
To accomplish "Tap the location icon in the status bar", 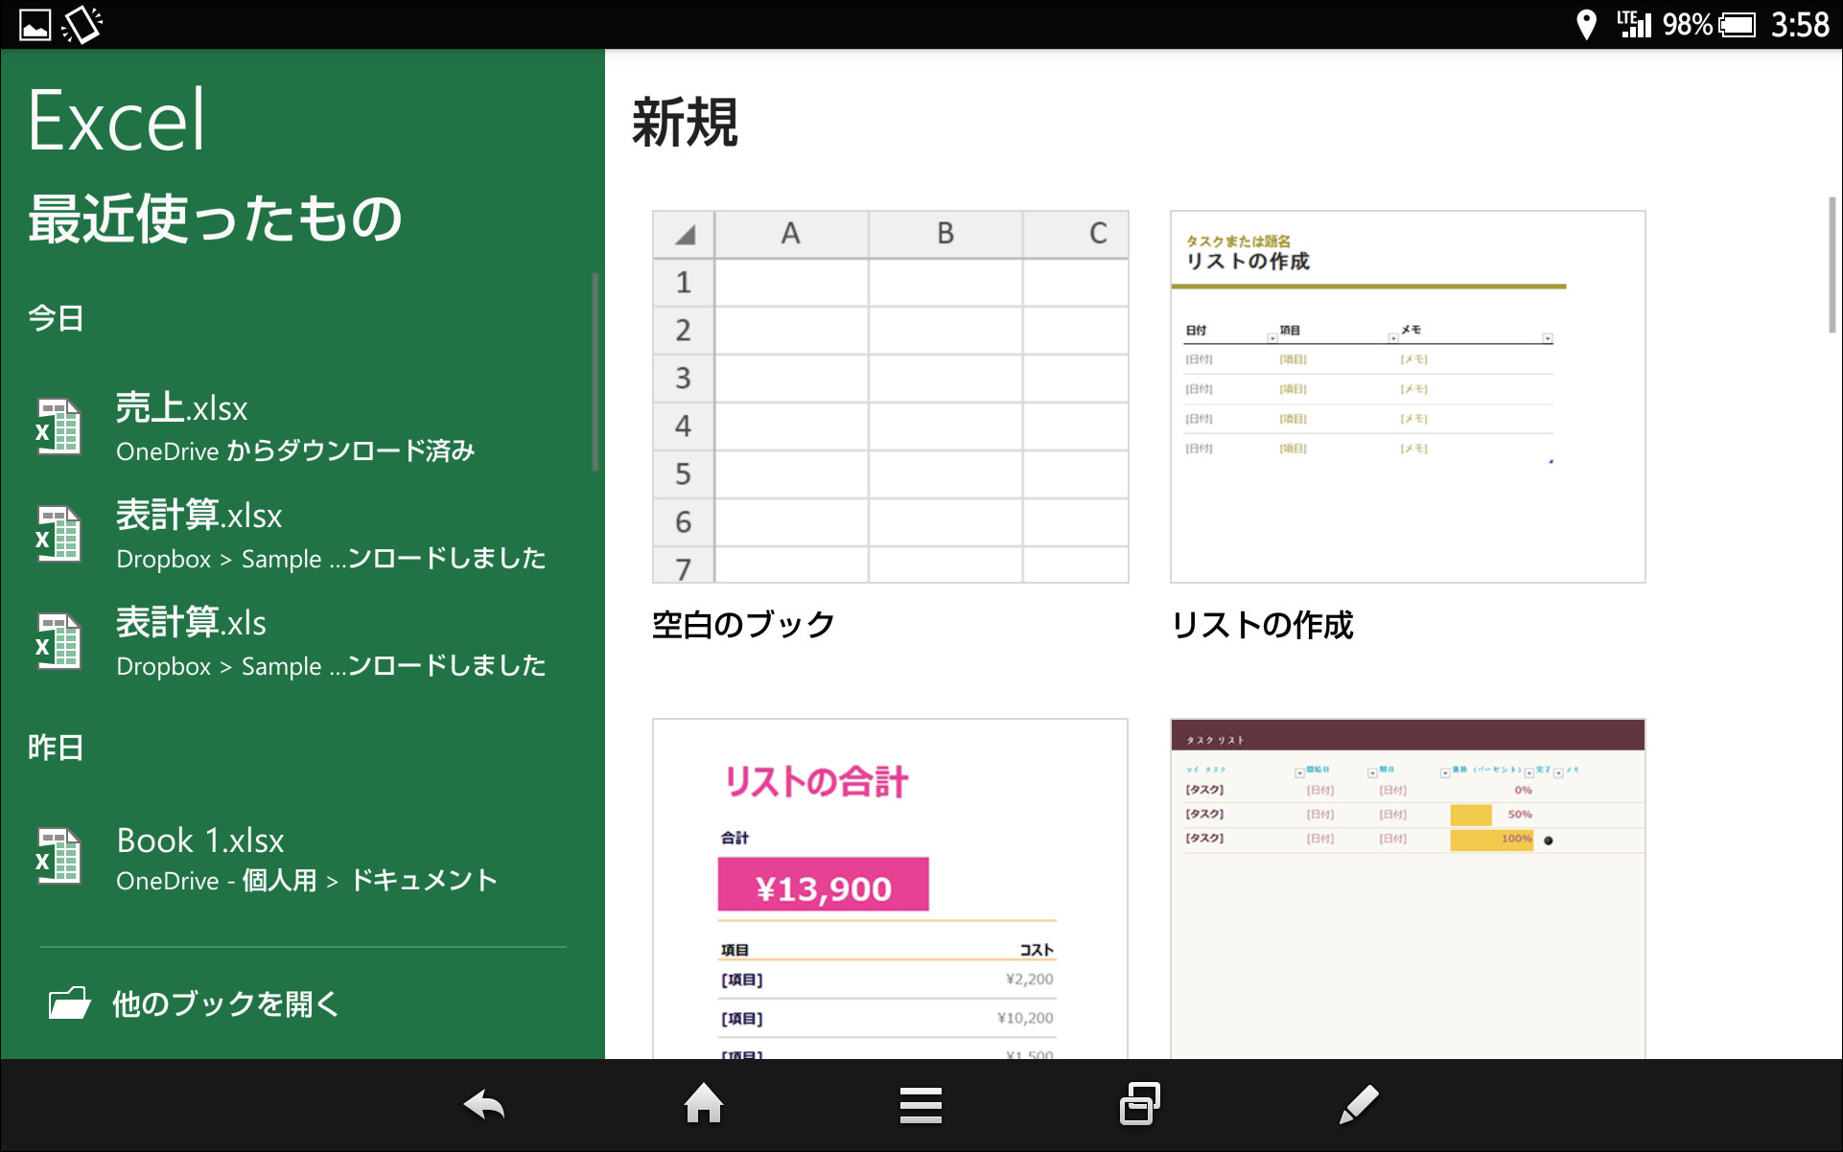I will point(1588,24).
